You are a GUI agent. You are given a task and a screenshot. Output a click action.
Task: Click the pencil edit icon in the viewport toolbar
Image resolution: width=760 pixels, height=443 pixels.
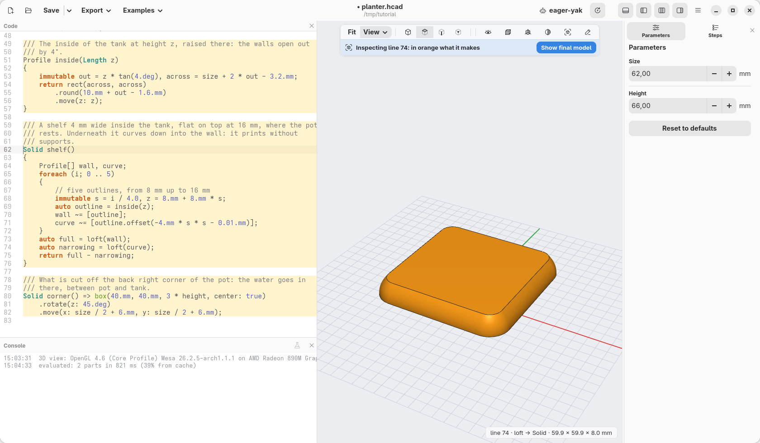coord(588,32)
